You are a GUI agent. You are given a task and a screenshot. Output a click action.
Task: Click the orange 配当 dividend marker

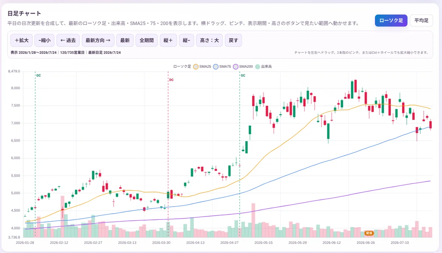pos(369,233)
